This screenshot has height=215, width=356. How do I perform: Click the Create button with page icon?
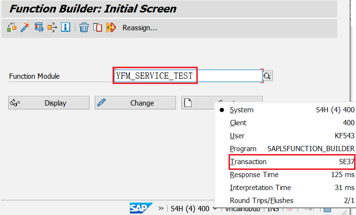click(x=197, y=103)
